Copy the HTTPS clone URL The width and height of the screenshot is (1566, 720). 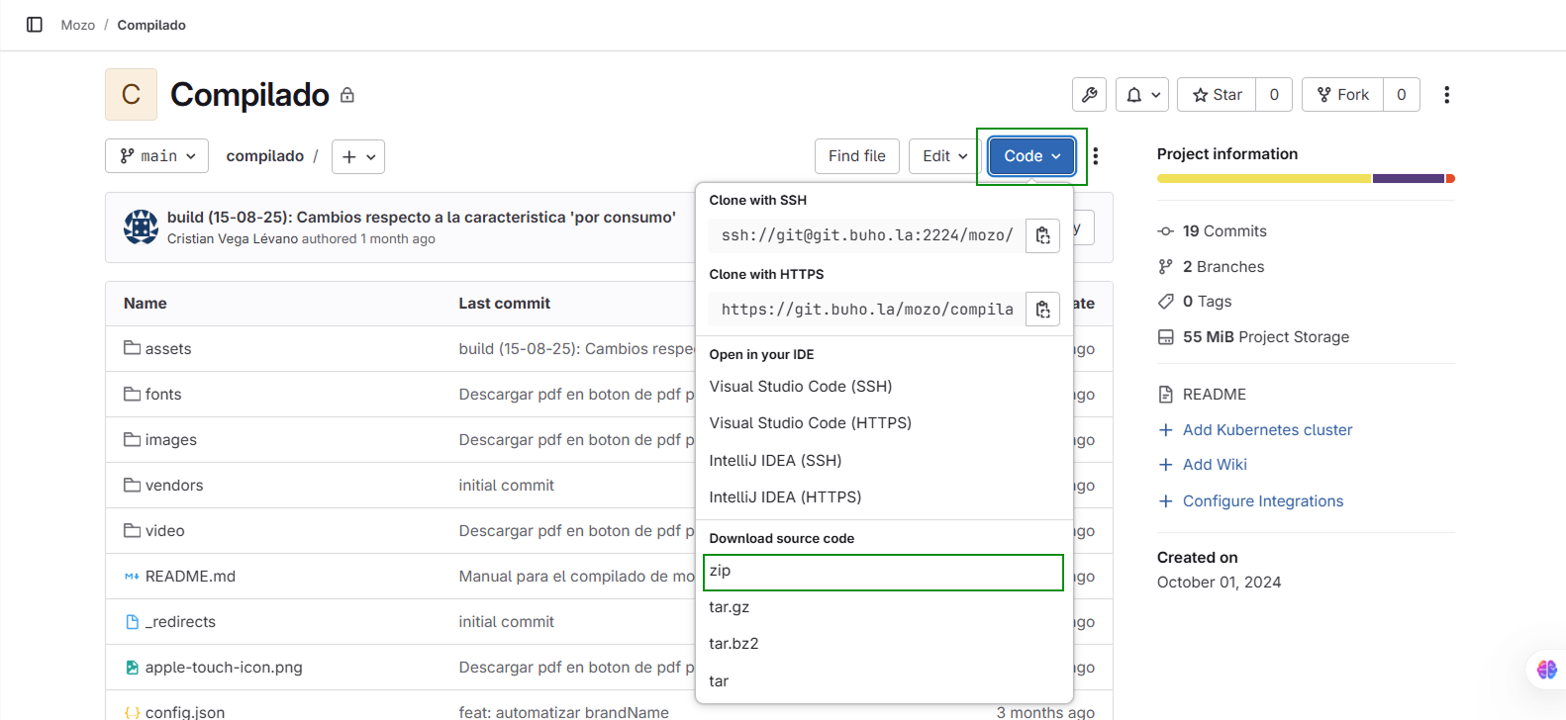[1042, 310]
